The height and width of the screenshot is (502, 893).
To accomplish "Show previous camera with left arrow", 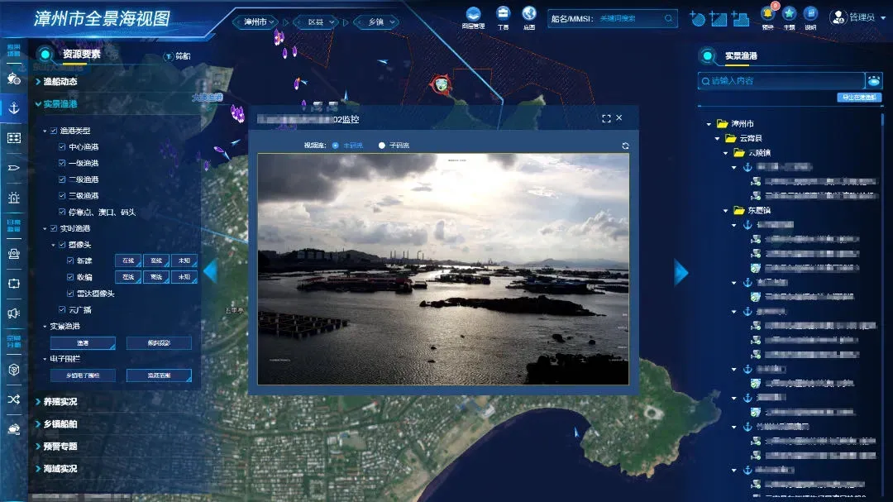I will 211,271.
